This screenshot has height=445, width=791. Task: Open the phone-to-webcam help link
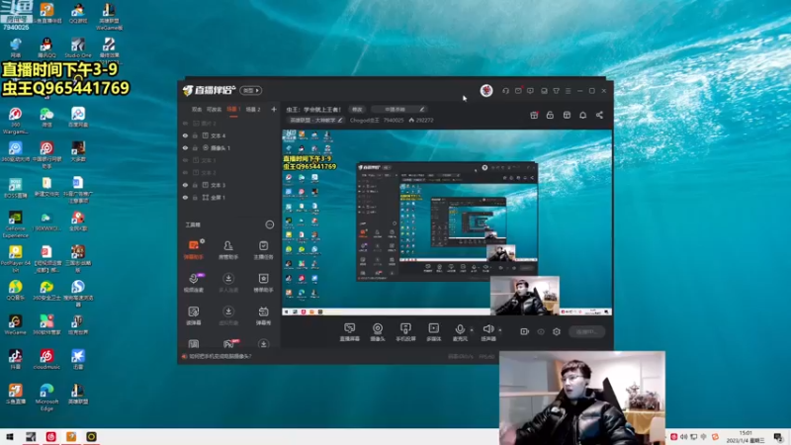pyautogui.click(x=220, y=356)
